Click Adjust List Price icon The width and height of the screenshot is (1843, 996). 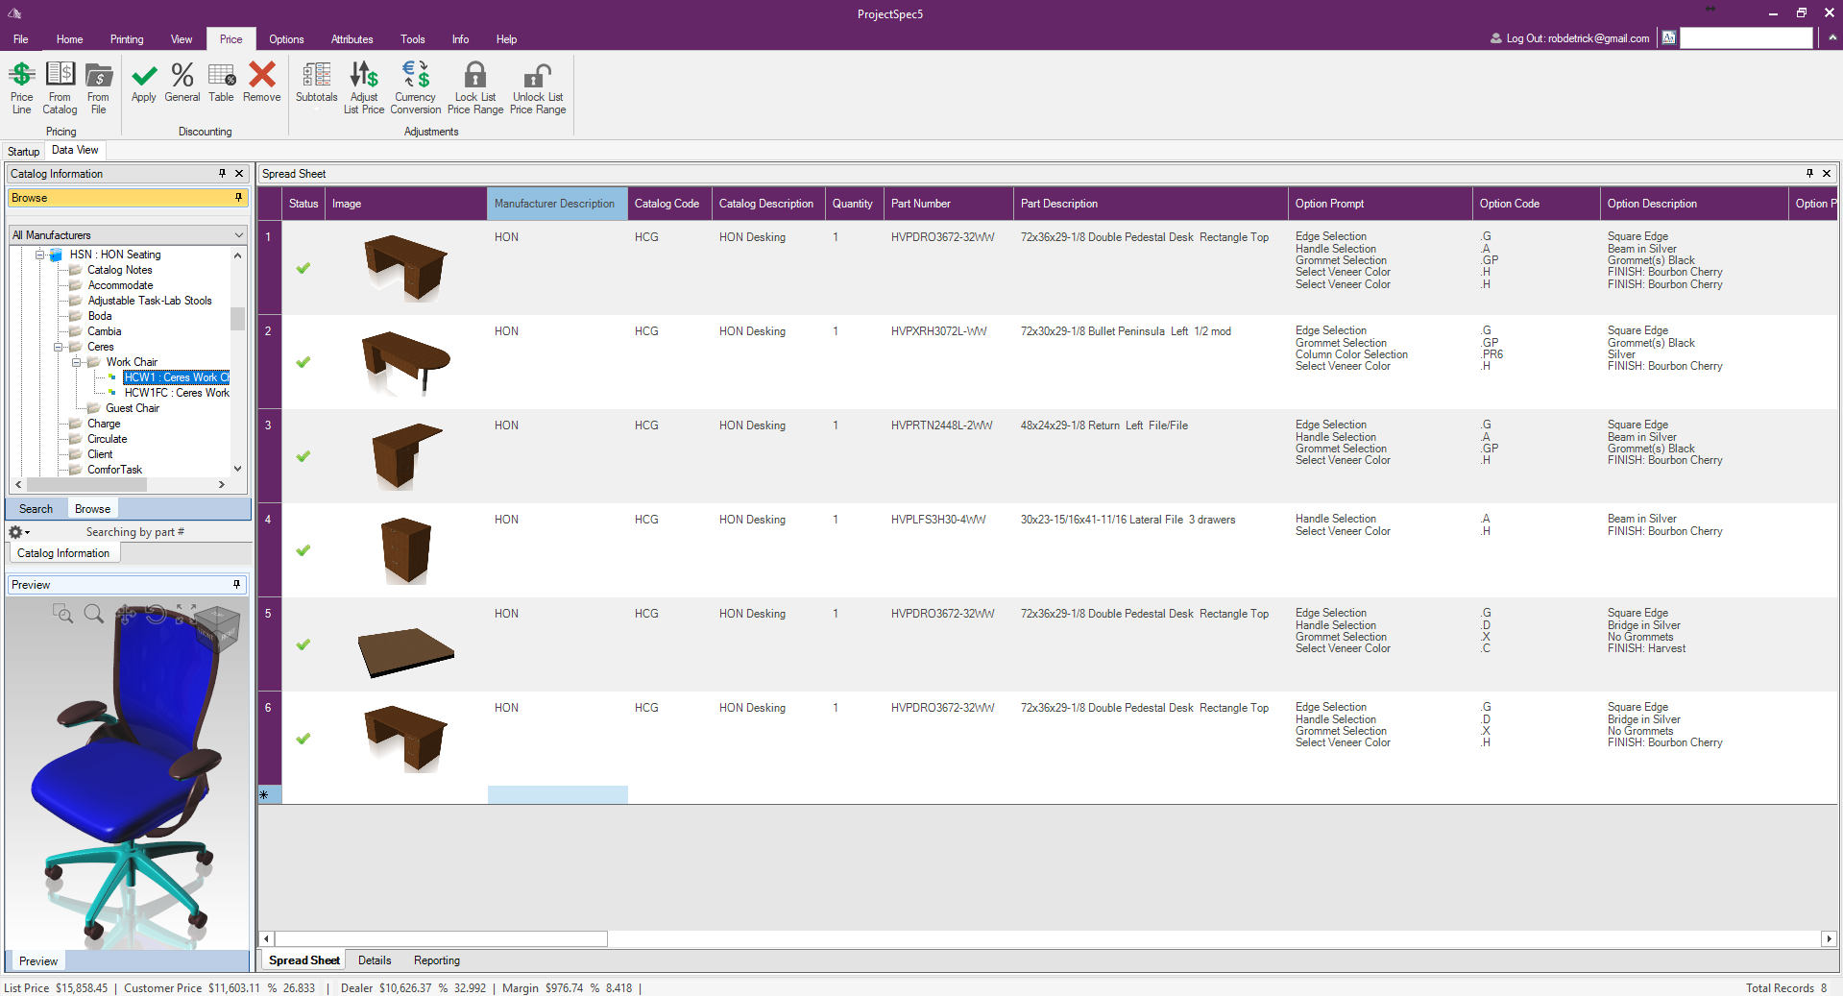(364, 75)
